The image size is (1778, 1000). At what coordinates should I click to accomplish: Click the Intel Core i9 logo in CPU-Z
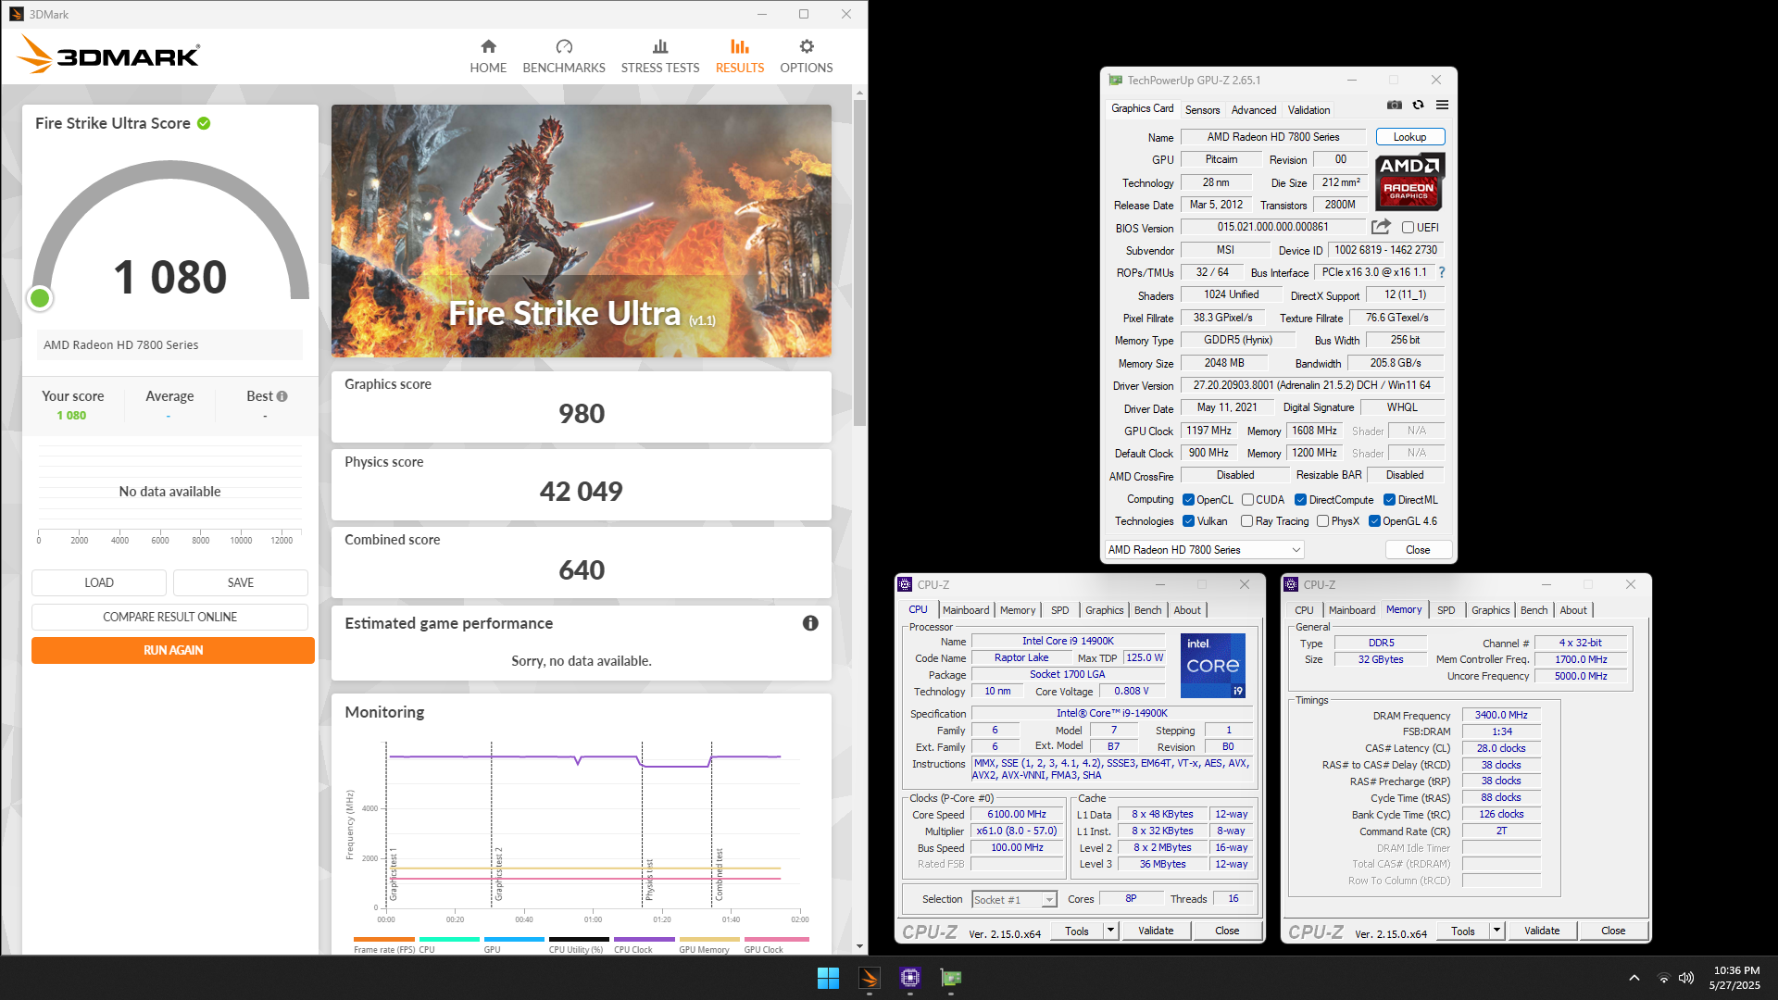1212,665
